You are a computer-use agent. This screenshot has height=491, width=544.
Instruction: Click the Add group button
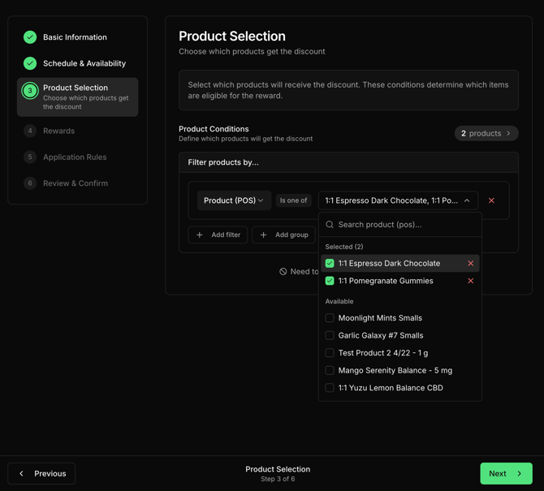(x=284, y=235)
